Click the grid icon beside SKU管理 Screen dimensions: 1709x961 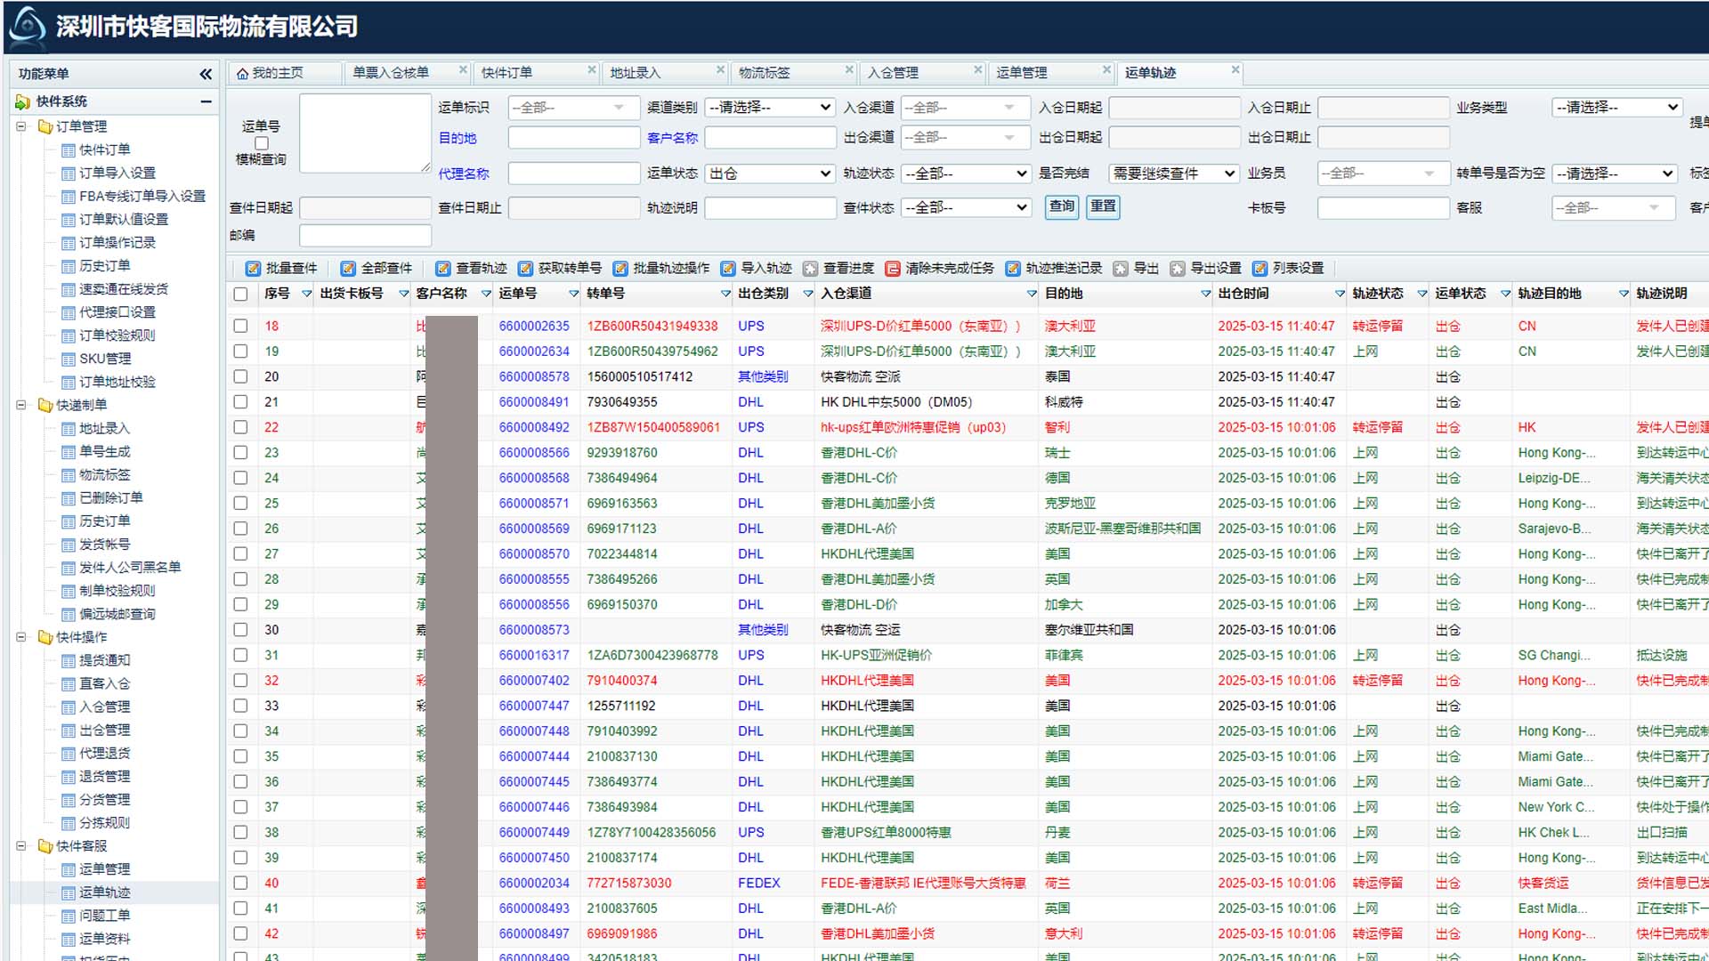click(69, 359)
